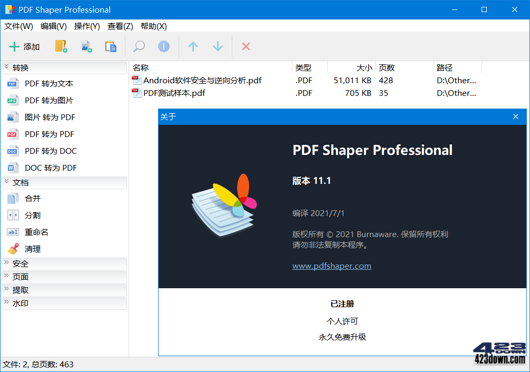Click the 版本 11.1 text
Viewport: 530px width, 372px height.
click(x=312, y=181)
